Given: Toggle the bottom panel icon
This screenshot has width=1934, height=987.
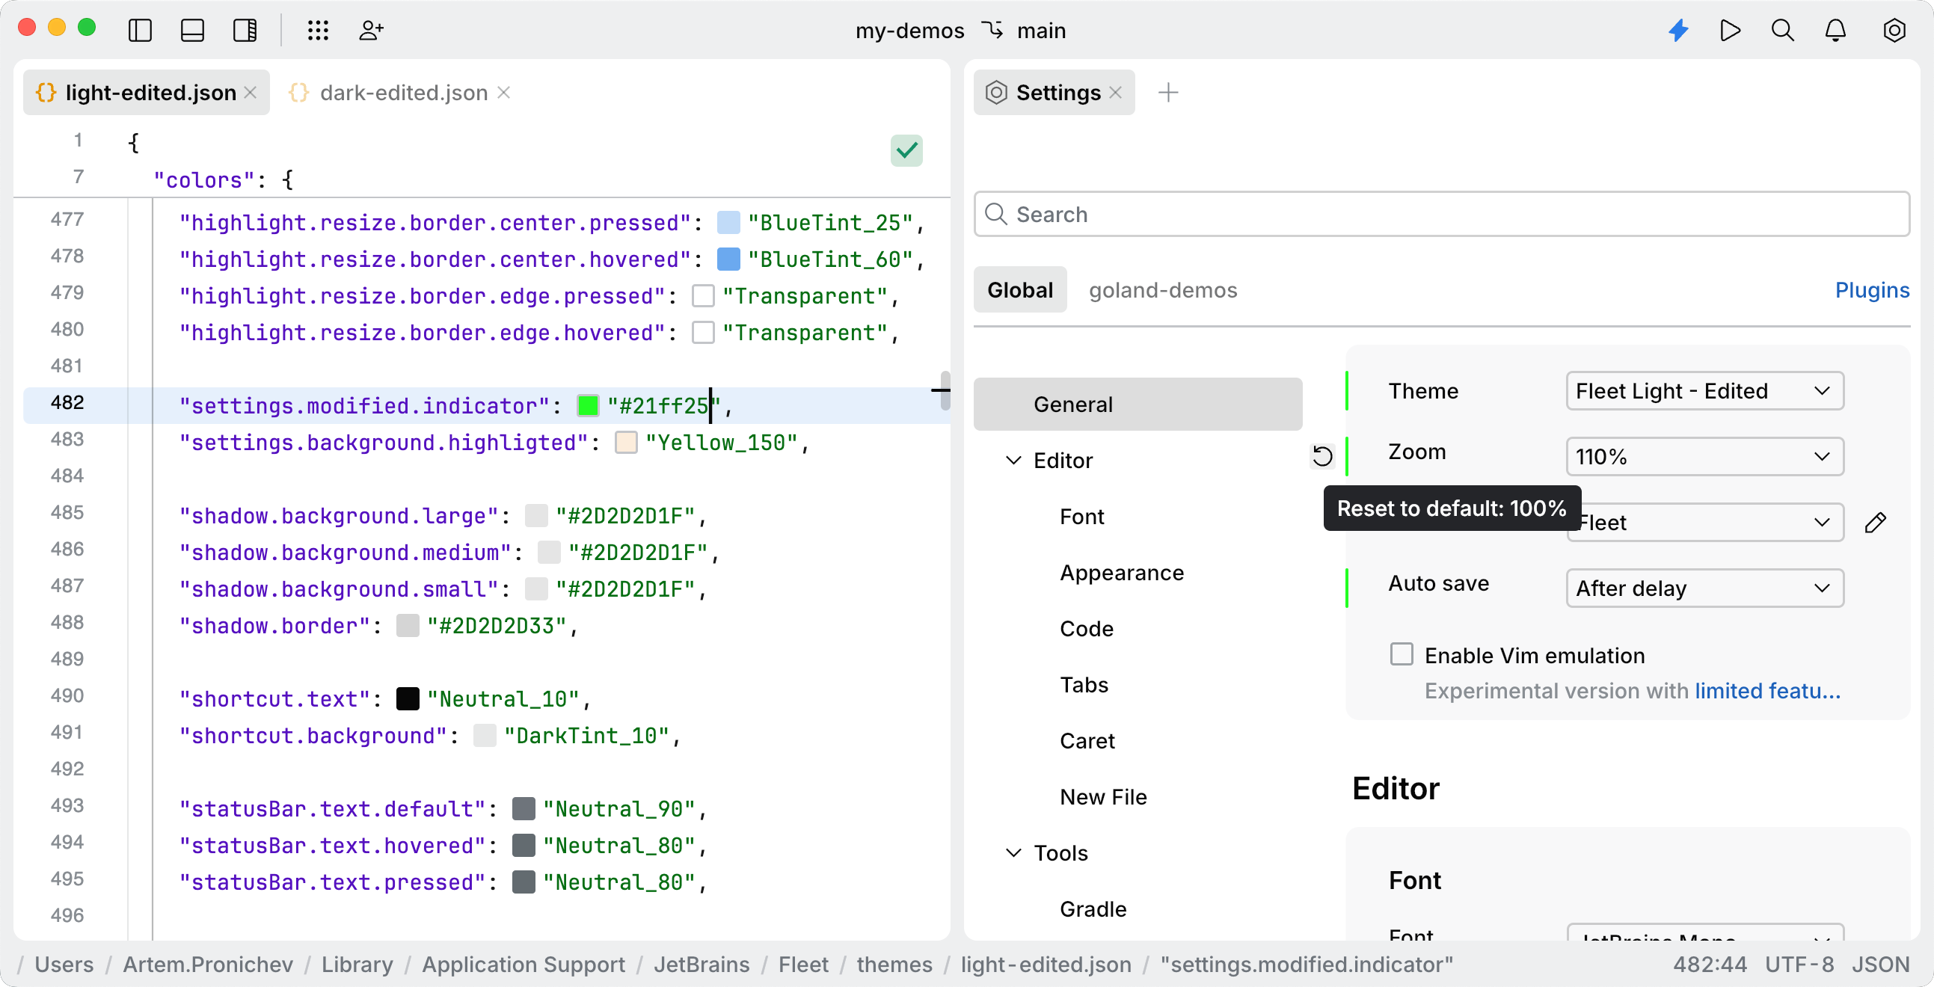Looking at the screenshot, I should point(193,31).
